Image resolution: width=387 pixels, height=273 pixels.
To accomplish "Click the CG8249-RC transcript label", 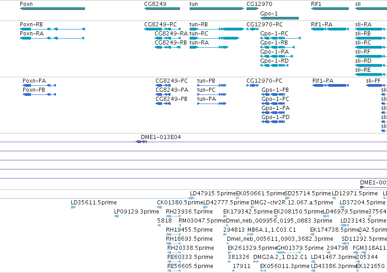I will [x=161, y=25].
